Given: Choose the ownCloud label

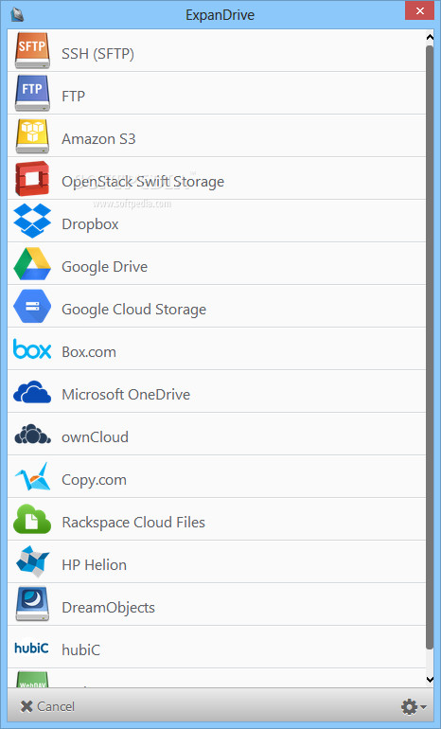Looking at the screenshot, I should click(95, 437).
